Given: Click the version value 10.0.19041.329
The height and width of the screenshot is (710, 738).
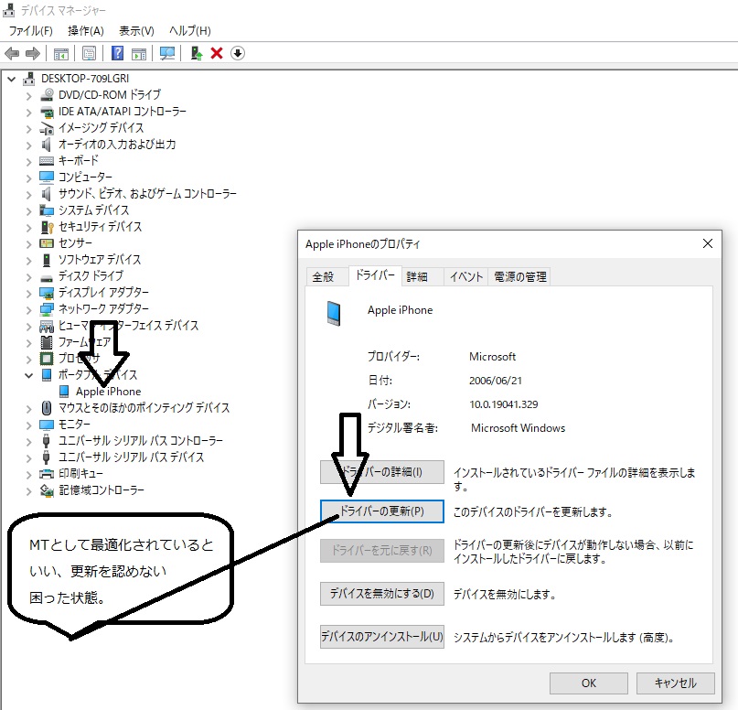Looking at the screenshot, I should pyautogui.click(x=503, y=404).
